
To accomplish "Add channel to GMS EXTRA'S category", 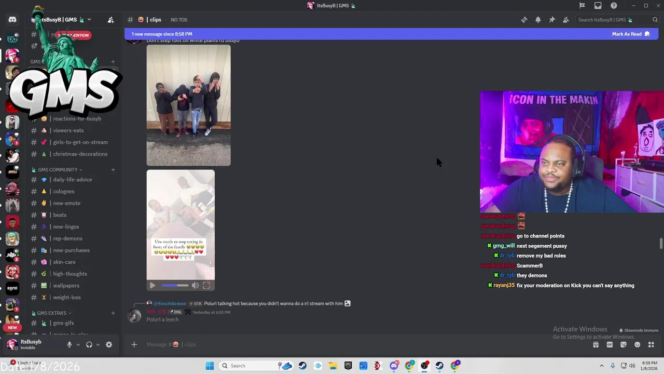I will coord(113,313).
